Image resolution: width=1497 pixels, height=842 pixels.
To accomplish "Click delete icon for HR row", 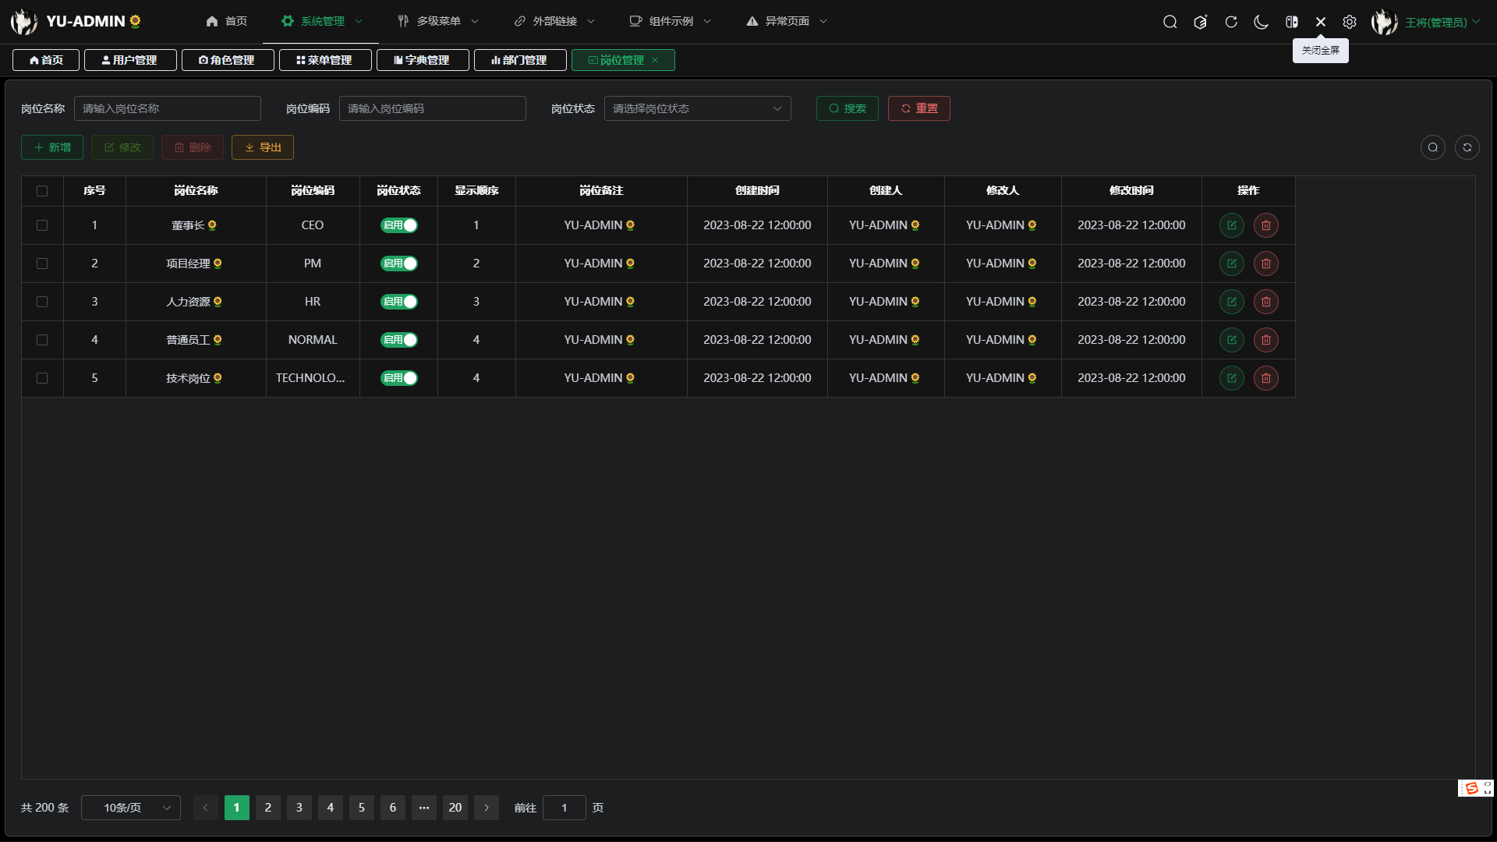I will [x=1265, y=302].
